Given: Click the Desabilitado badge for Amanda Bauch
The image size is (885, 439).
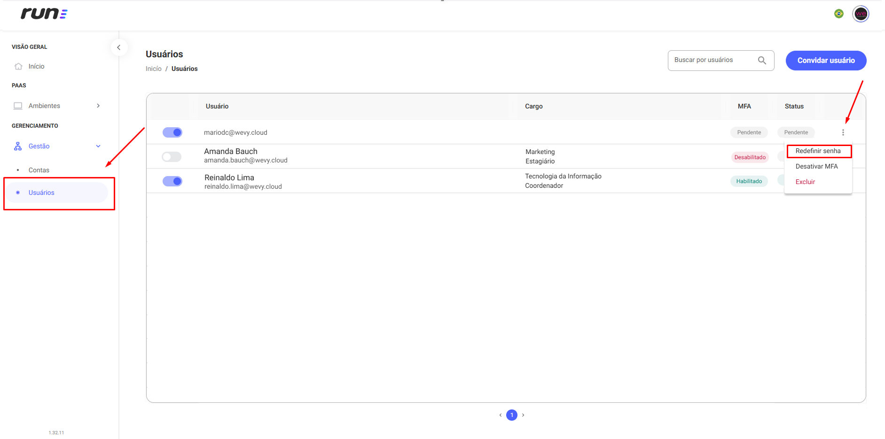Looking at the screenshot, I should click(x=750, y=157).
